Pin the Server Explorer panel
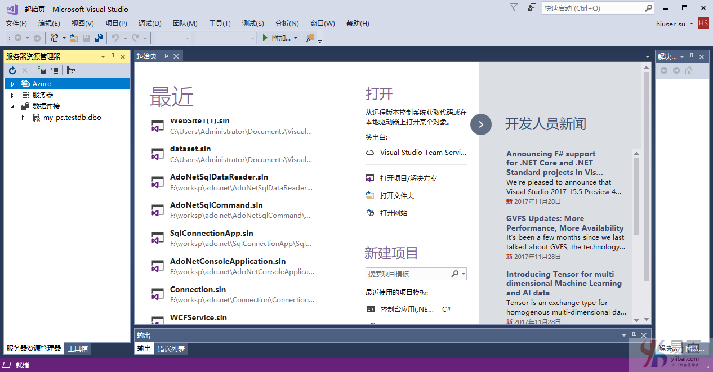Screen dimensions: 713x372 (113, 56)
